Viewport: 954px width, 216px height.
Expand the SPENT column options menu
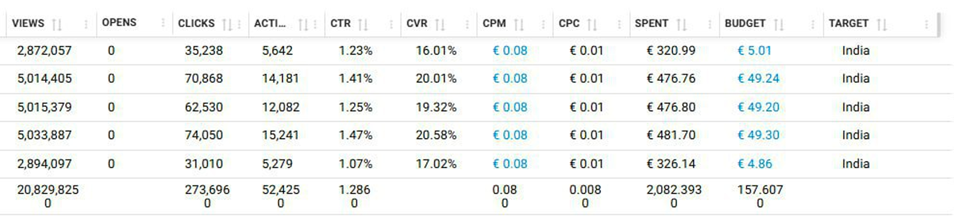pyautogui.click(x=710, y=25)
